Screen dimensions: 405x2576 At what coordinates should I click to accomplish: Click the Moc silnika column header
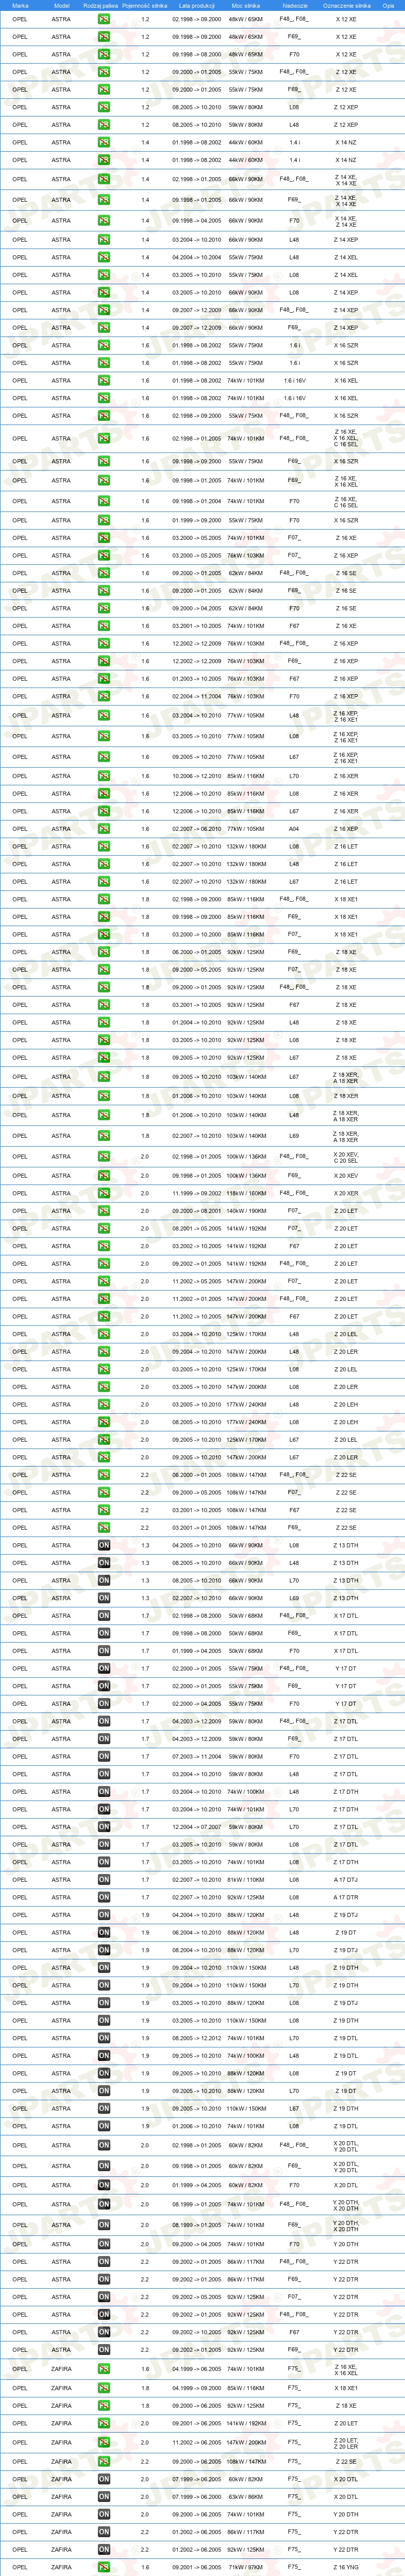245,5
